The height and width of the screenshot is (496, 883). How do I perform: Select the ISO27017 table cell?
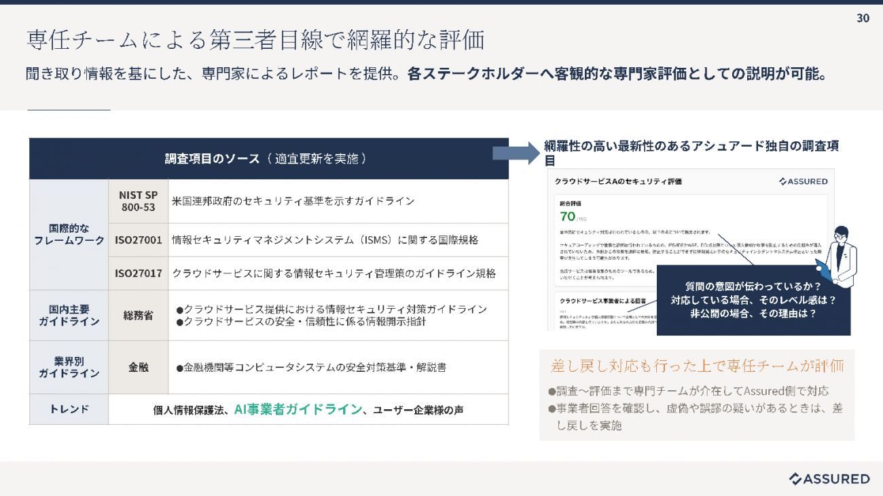[x=138, y=273]
